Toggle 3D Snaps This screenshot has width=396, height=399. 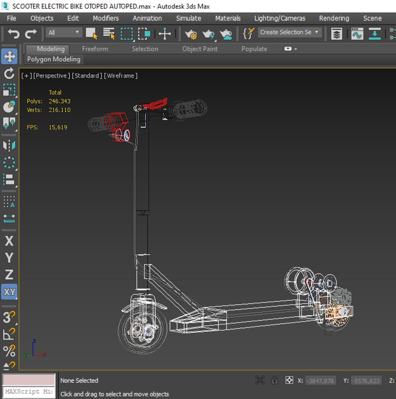[x=9, y=317]
